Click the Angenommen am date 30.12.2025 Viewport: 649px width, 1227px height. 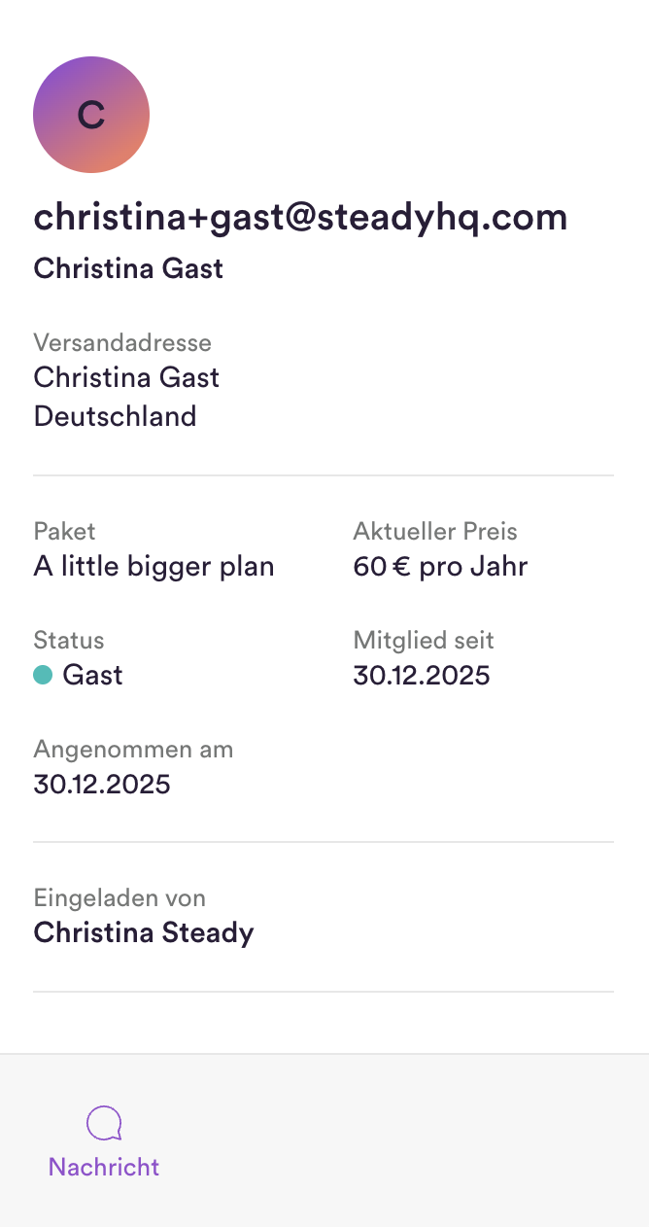click(x=102, y=784)
